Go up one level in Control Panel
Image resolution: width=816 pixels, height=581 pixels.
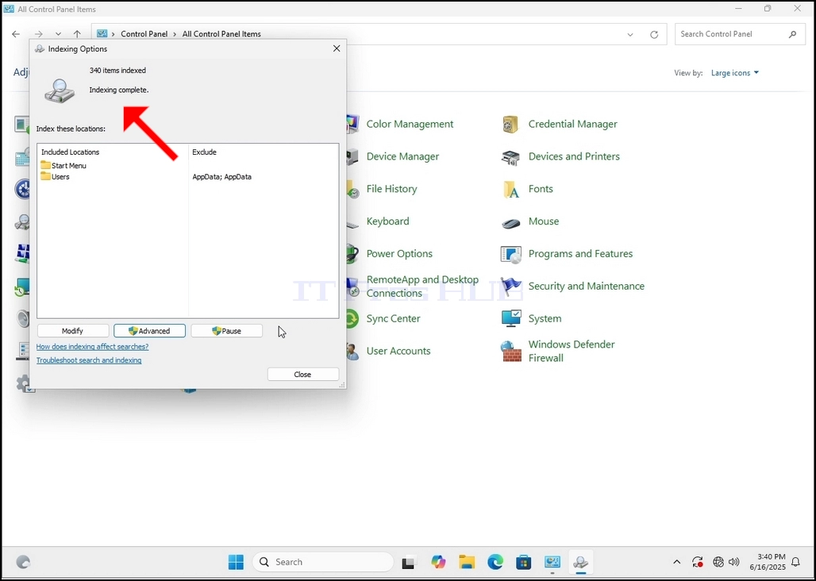click(77, 34)
